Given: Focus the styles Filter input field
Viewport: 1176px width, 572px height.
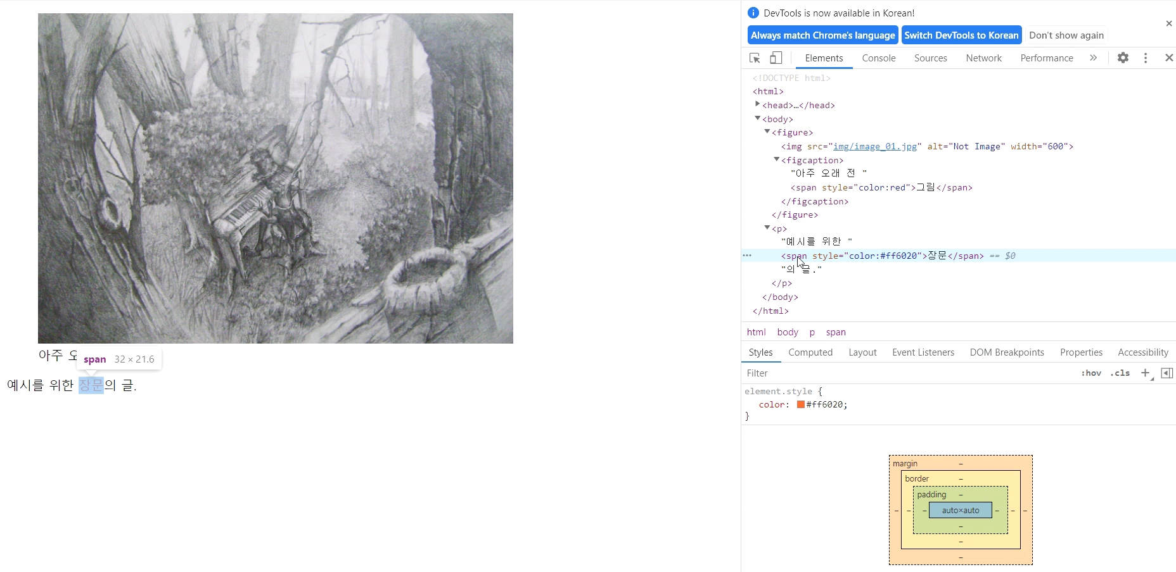Looking at the screenshot, I should pos(909,373).
